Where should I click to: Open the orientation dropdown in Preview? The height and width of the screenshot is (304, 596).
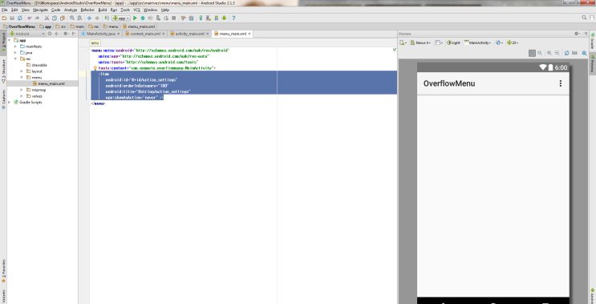439,43
